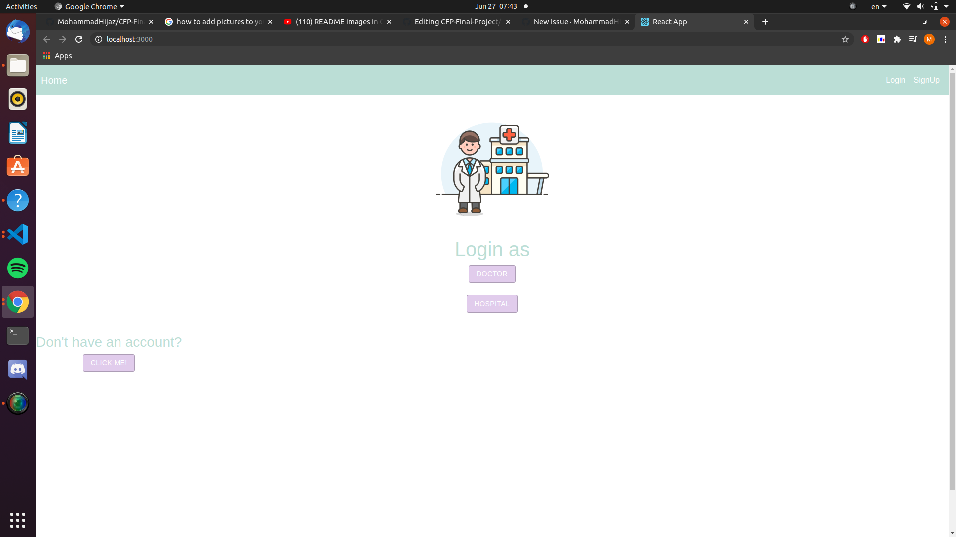Click the media controls icon
This screenshot has width=956, height=537.
point(913,39)
